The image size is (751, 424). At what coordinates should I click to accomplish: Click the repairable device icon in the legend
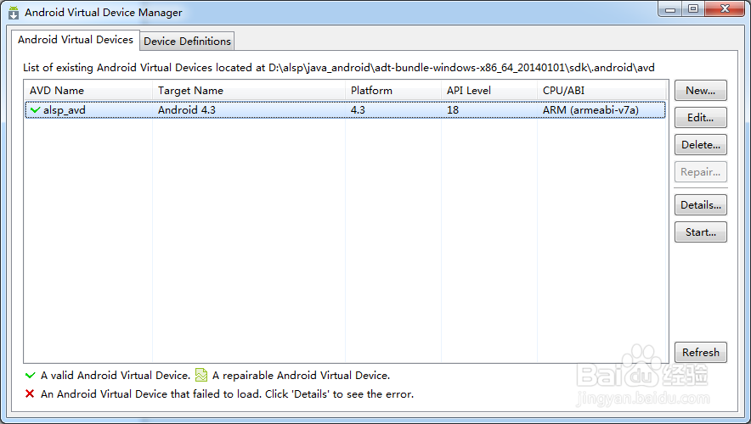[201, 376]
